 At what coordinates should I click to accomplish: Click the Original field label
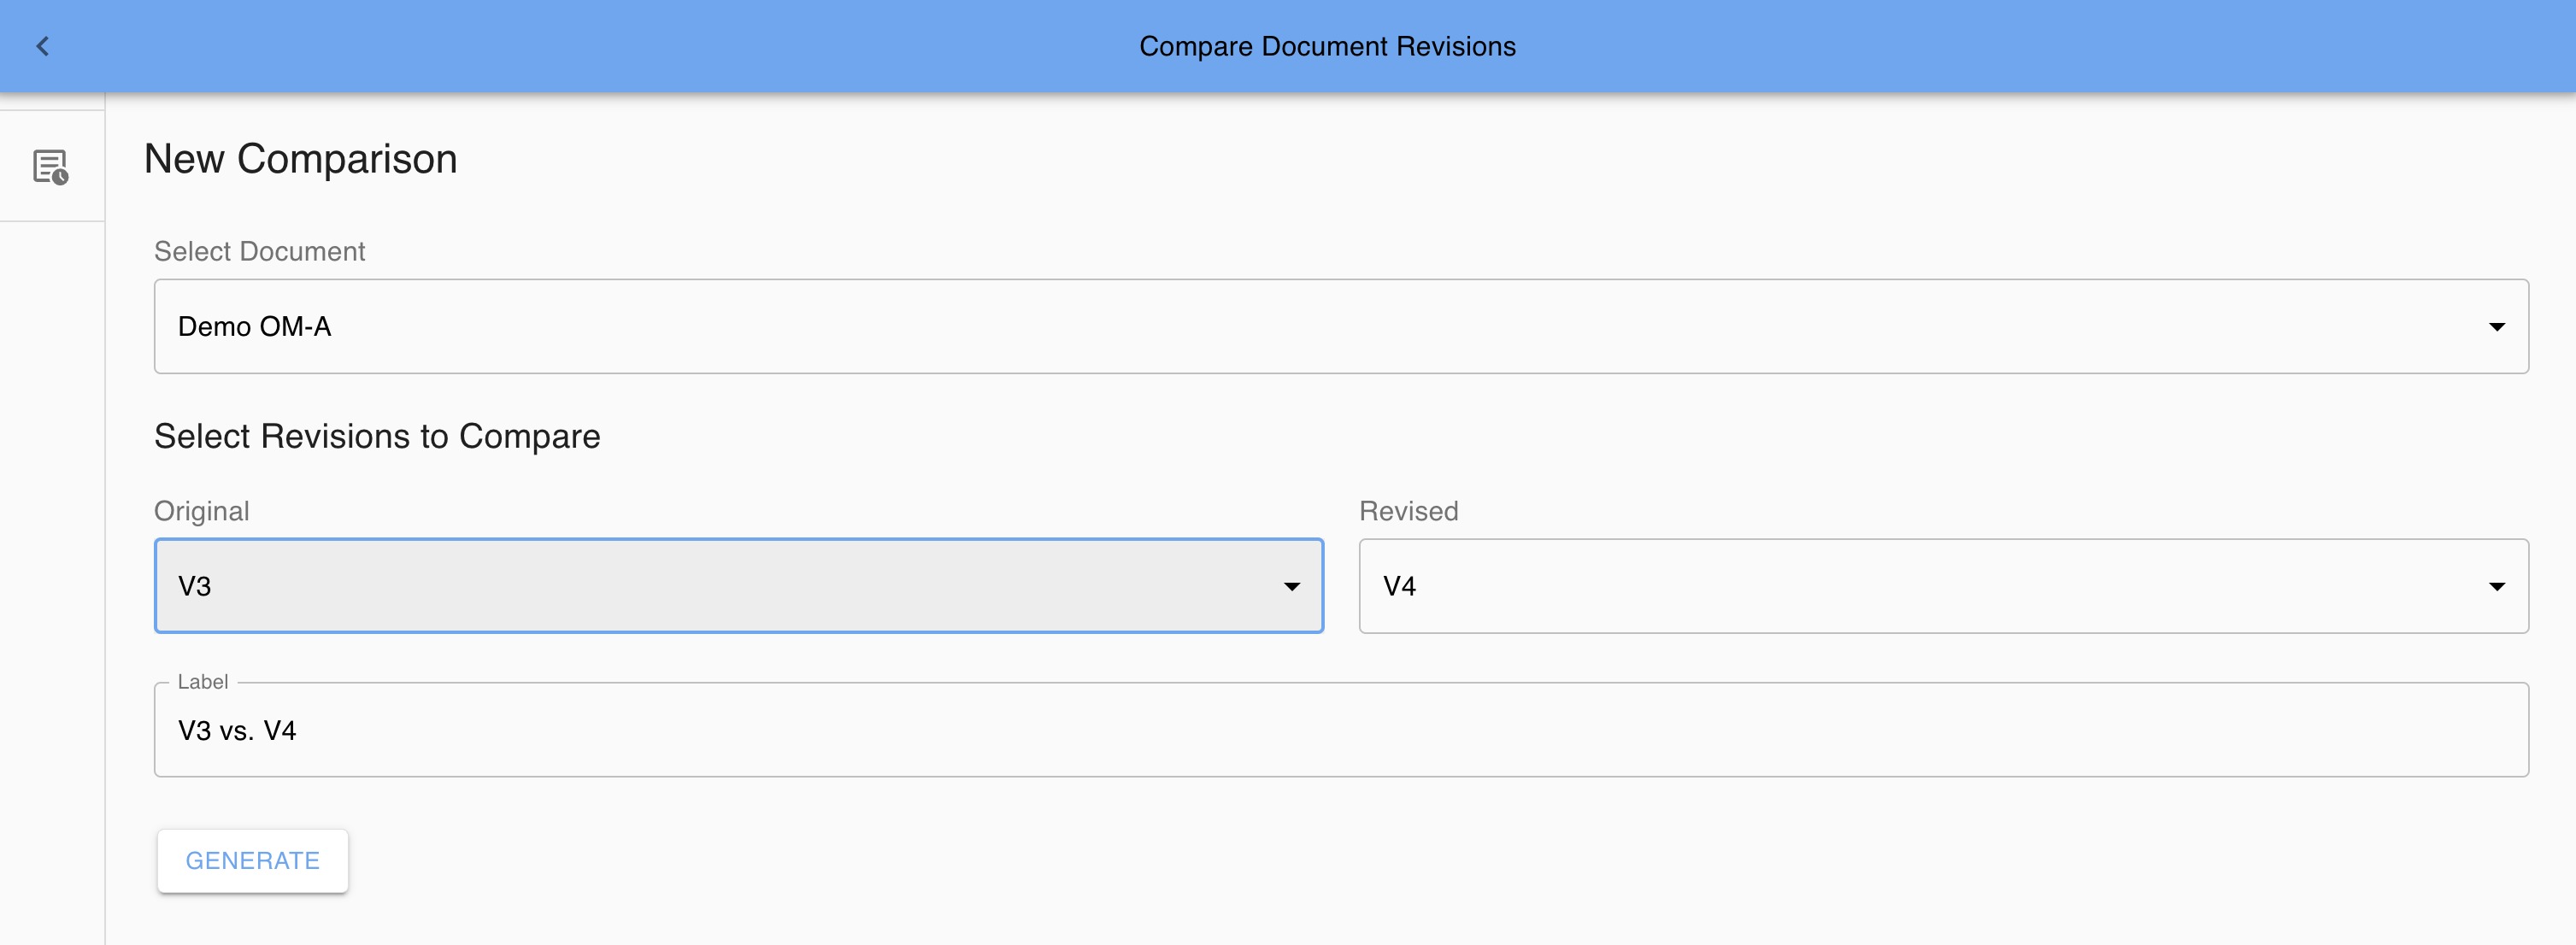point(201,511)
